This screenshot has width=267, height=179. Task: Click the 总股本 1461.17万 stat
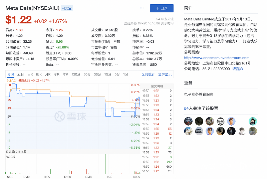[x=147, y=59]
